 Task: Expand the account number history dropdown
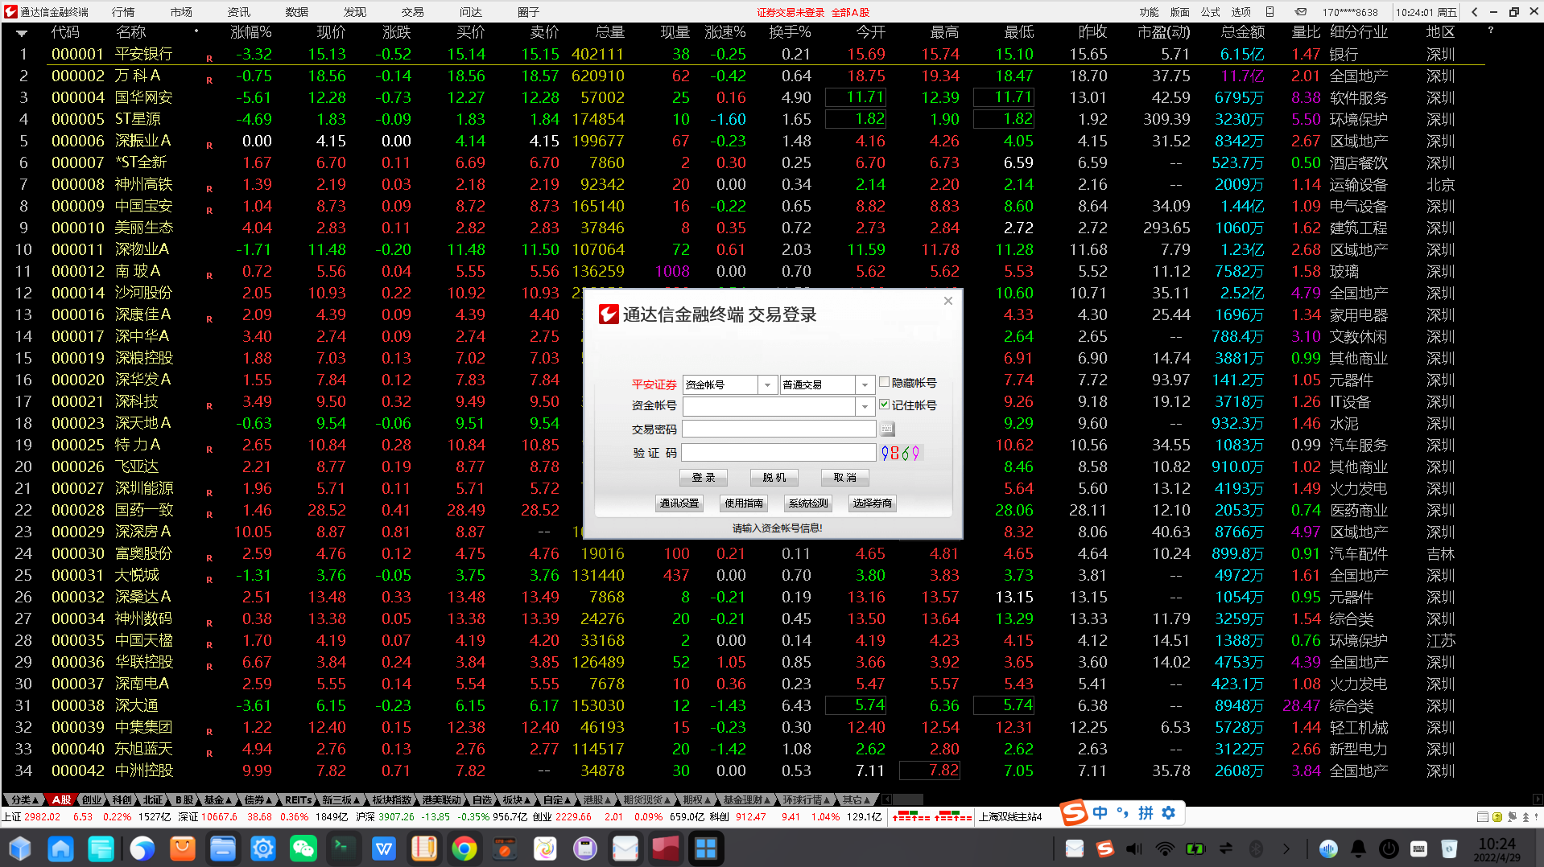point(864,406)
